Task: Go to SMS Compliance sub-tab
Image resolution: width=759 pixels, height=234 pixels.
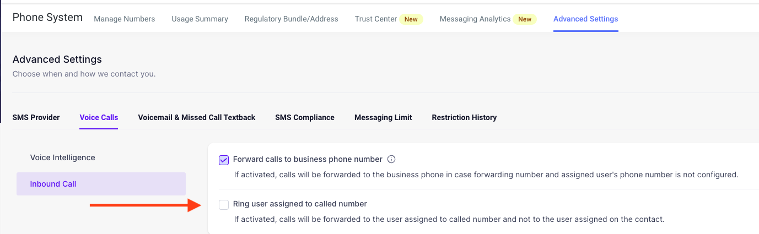Action: coord(305,117)
